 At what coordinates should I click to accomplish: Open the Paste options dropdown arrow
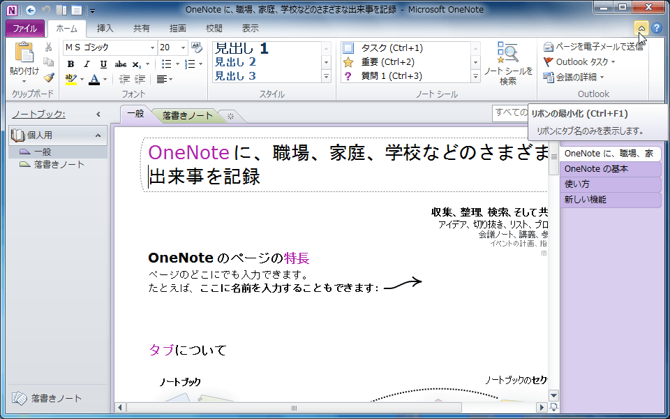24,81
